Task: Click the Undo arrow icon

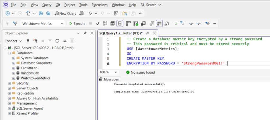Action: [90, 13]
